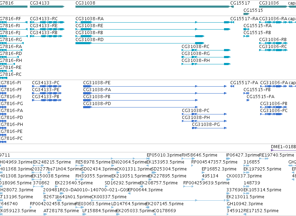Select EST EK223640.5prime
The image size is (296, 216).
[x=56, y=186]
